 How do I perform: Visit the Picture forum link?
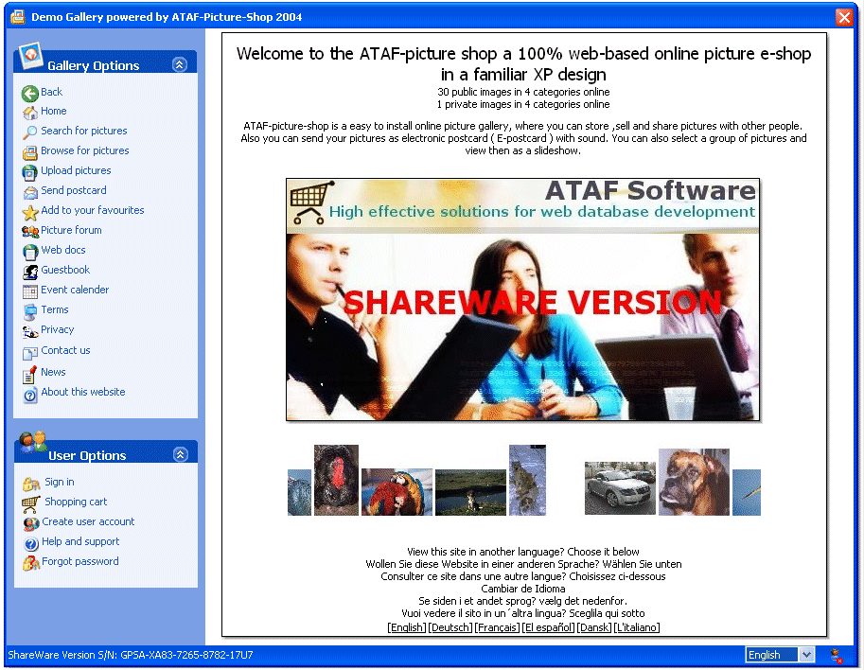coord(71,230)
